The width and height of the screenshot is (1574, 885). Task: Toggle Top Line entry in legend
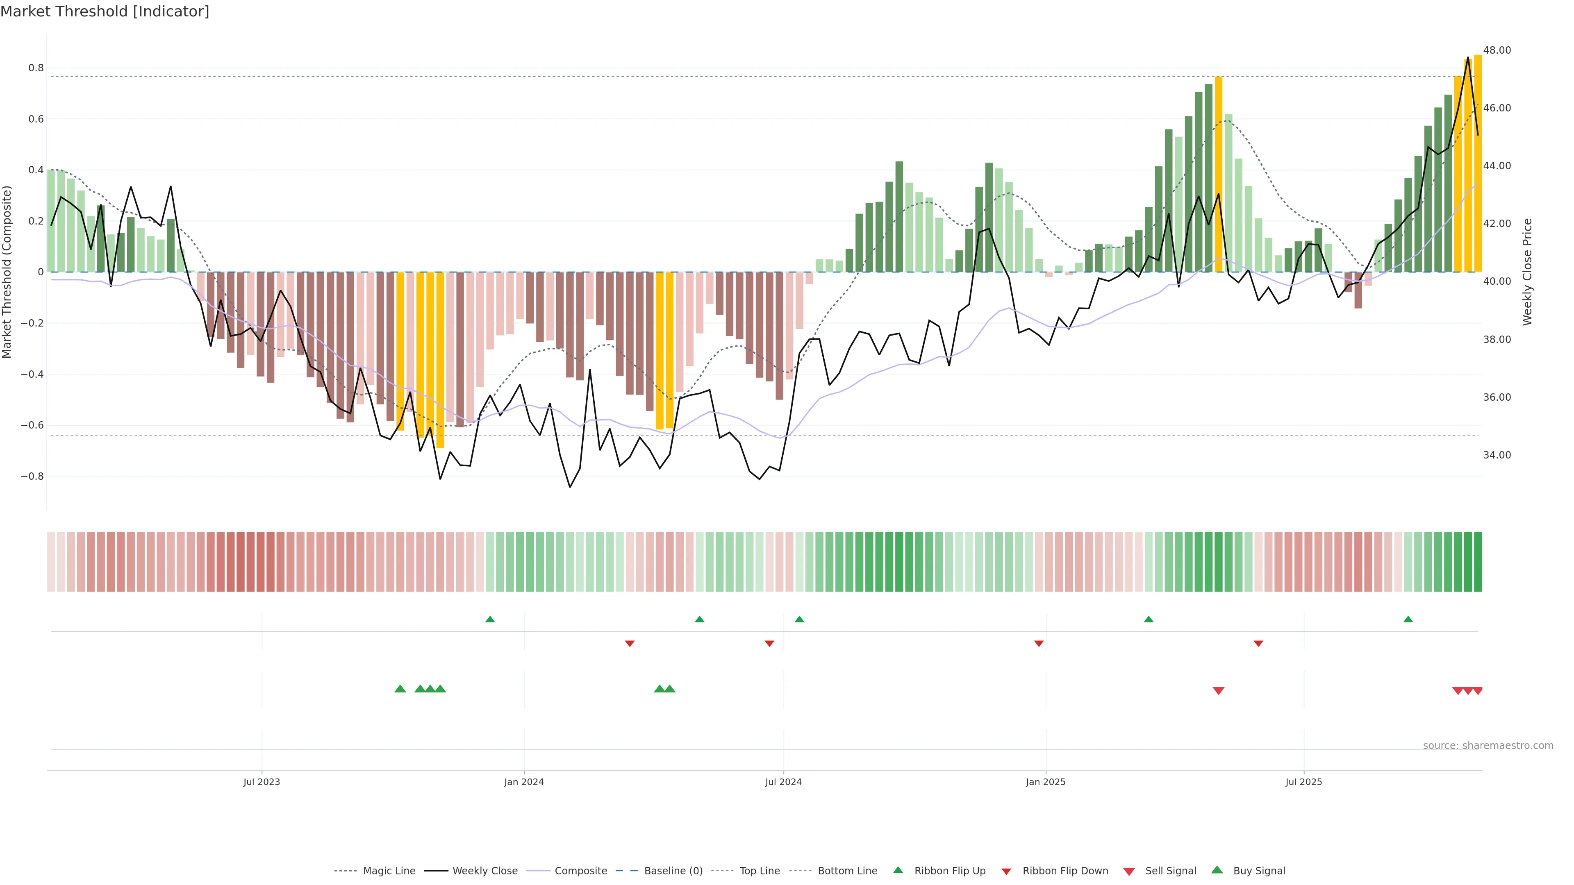[760, 871]
